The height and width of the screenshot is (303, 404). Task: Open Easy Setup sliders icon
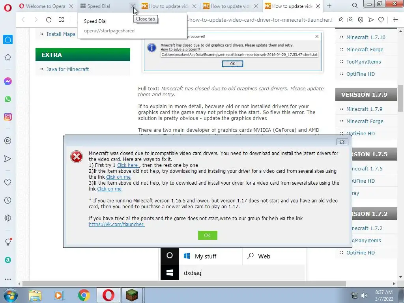395,20
